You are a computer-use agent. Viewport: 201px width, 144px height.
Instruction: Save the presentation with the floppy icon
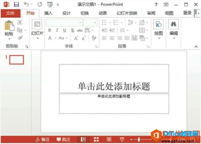pos(16,5)
